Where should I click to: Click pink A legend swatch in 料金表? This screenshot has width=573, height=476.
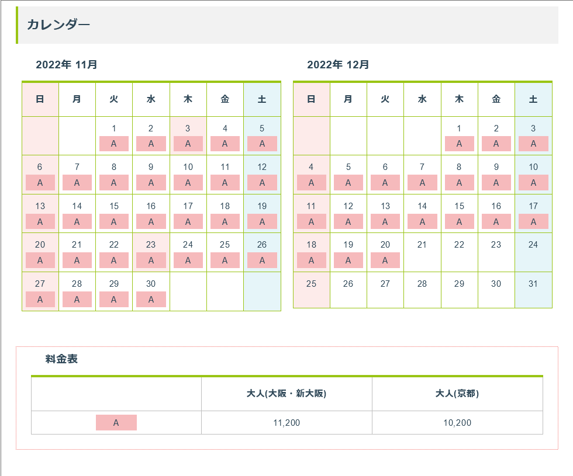tap(116, 423)
